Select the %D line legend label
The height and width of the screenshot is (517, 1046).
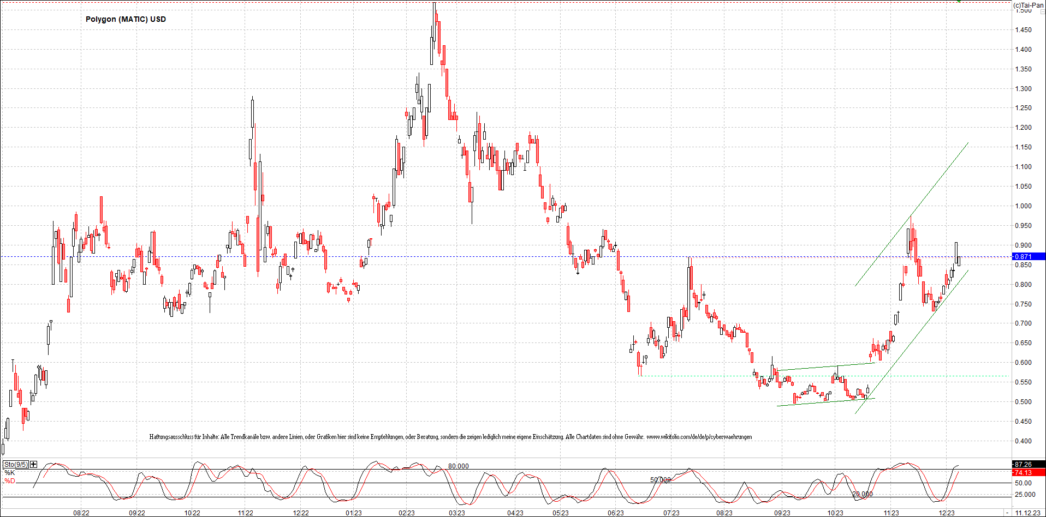point(10,481)
